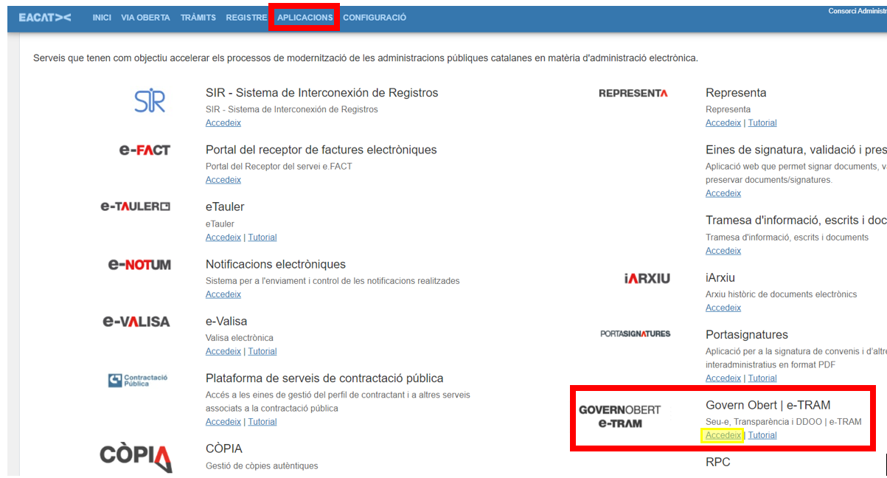Click the SIR service logo
The width and height of the screenshot is (887, 478).
coord(150,101)
